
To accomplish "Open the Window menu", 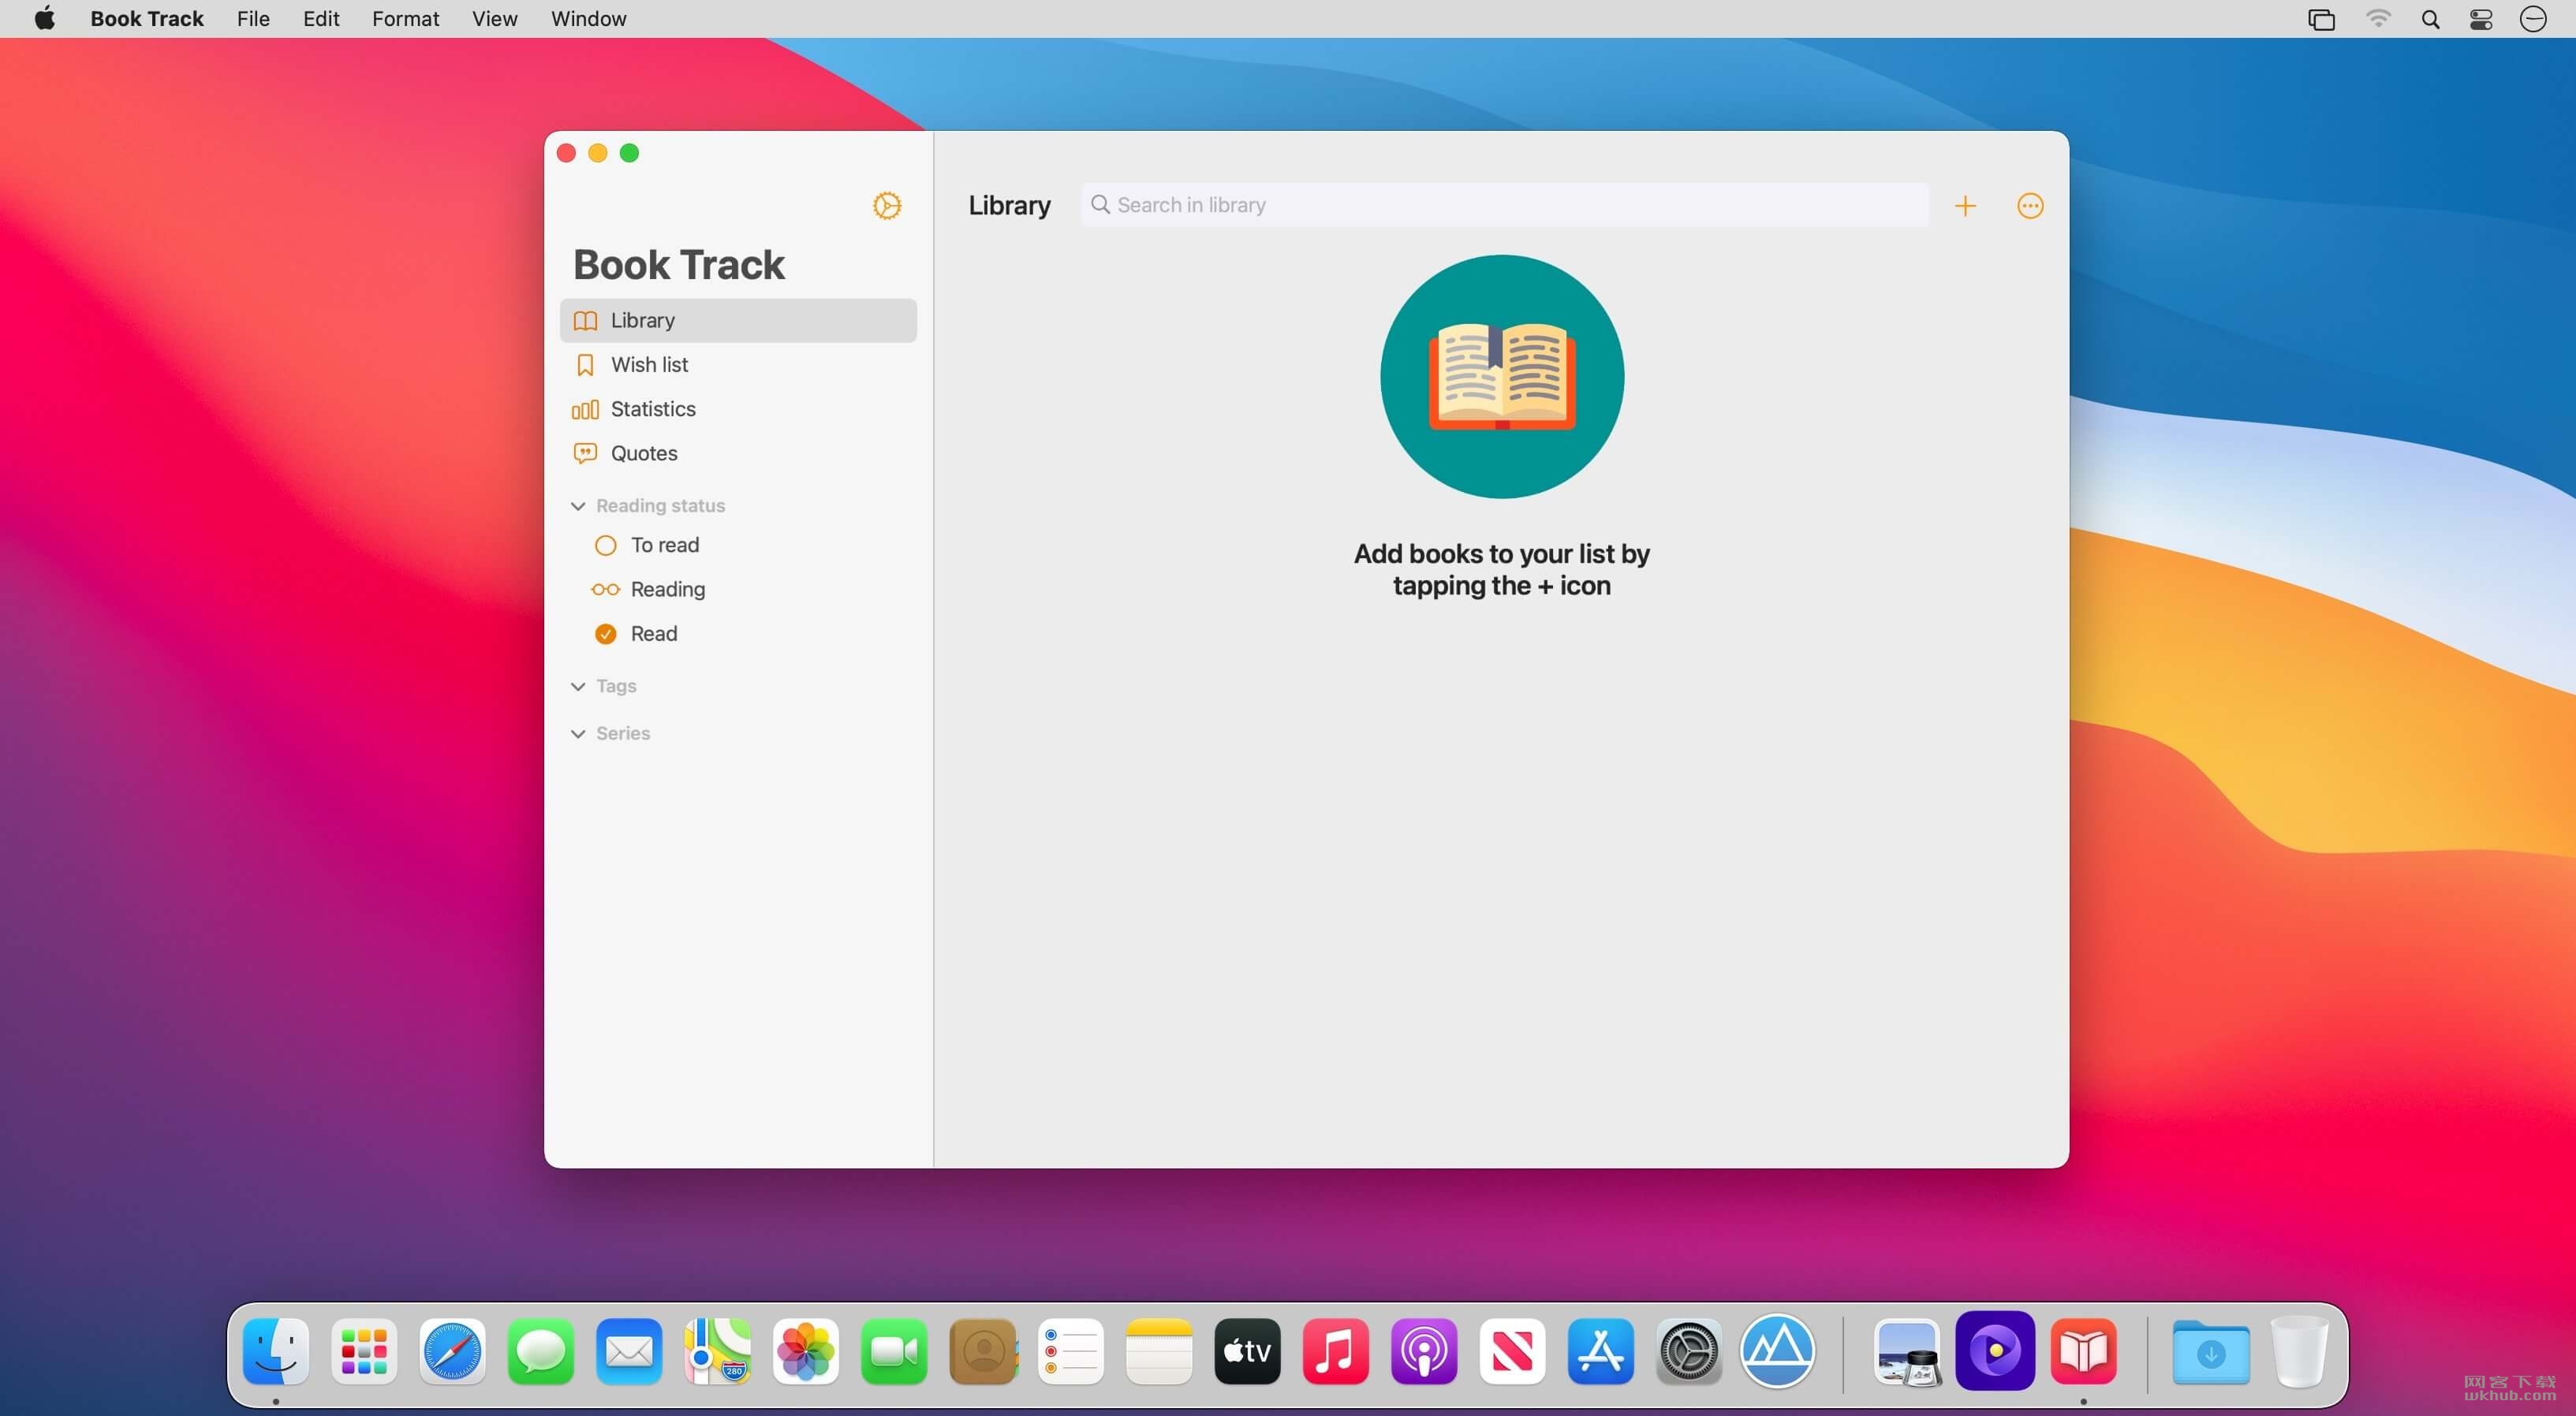I will (x=588, y=19).
